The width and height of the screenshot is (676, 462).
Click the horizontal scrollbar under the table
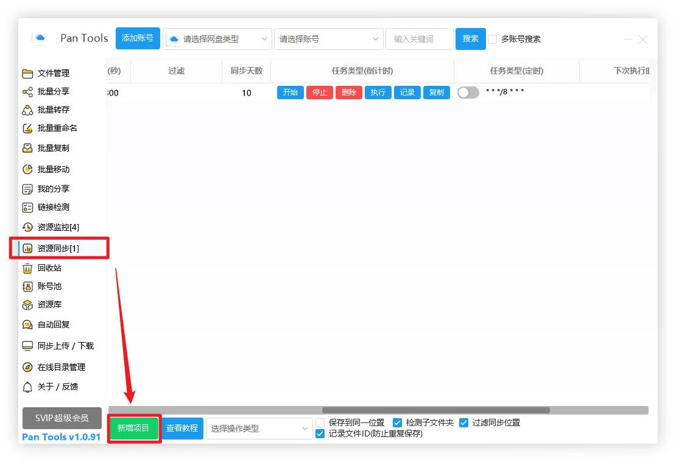click(x=435, y=410)
